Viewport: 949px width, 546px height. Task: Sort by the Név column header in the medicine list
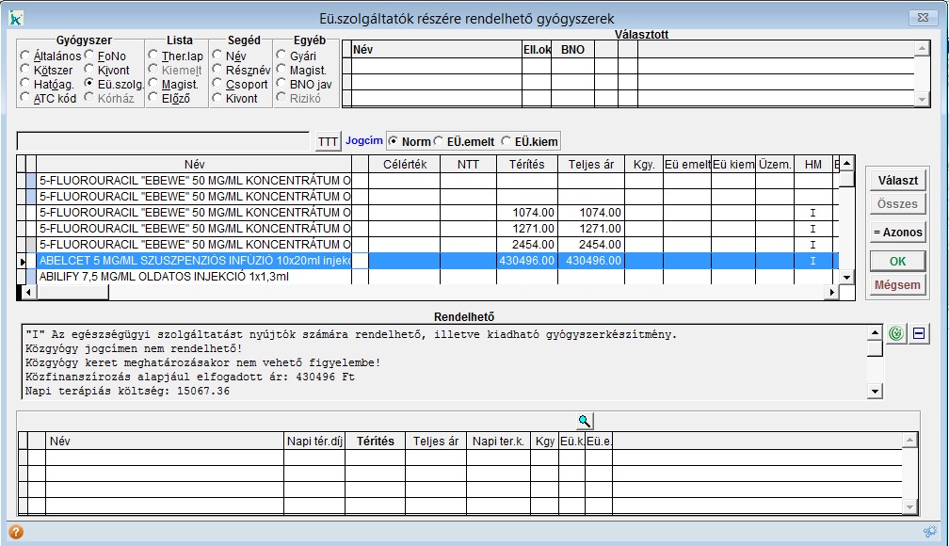pyautogui.click(x=194, y=164)
